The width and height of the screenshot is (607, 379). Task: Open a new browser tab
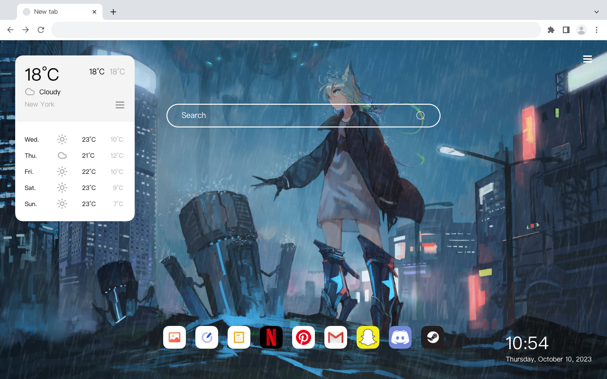113,12
